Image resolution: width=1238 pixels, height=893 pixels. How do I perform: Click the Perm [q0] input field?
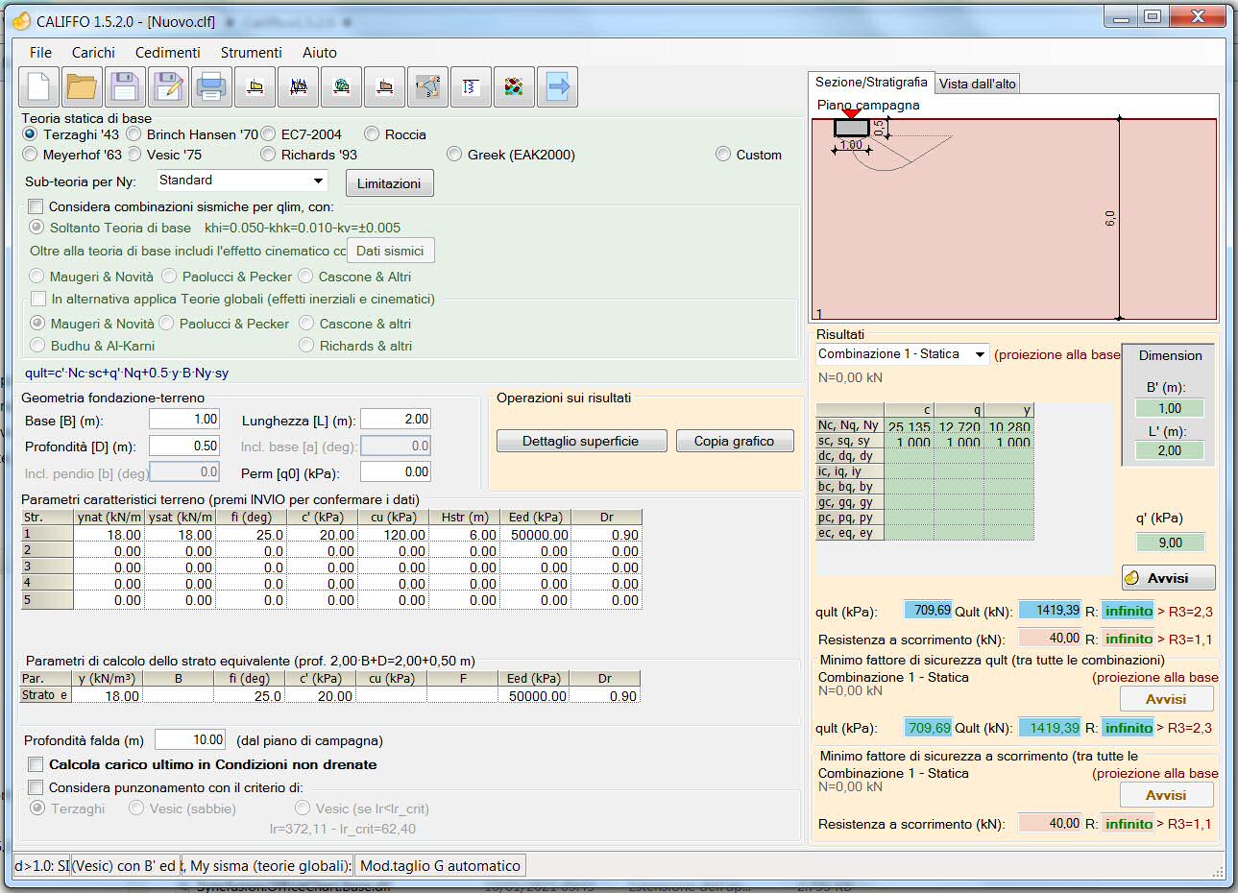(x=396, y=471)
